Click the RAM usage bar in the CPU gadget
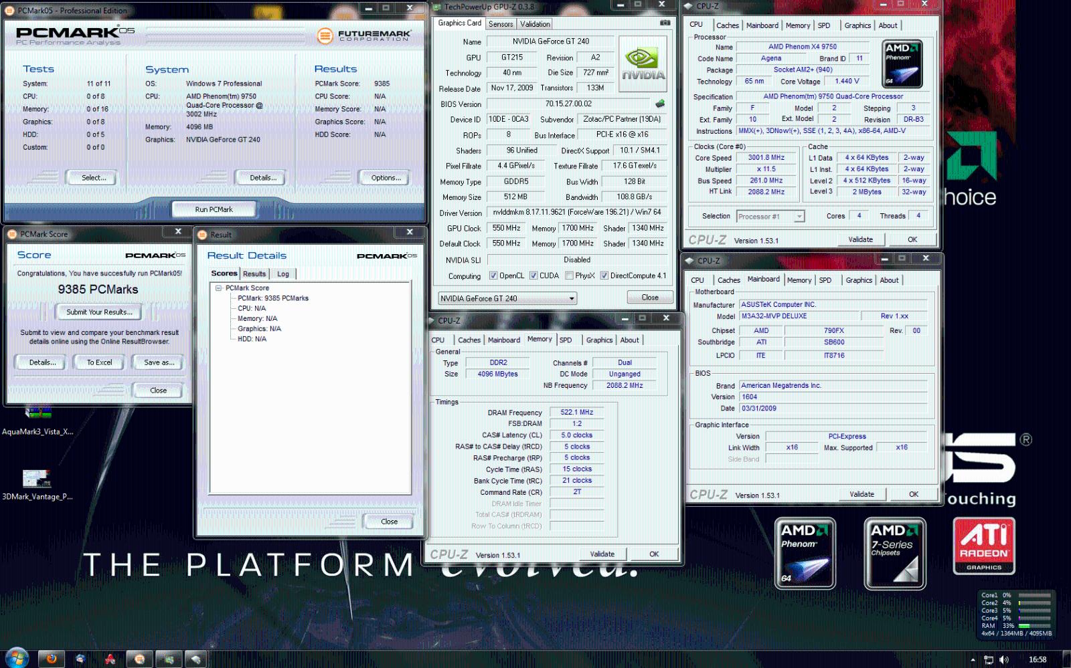 [x=1035, y=626]
